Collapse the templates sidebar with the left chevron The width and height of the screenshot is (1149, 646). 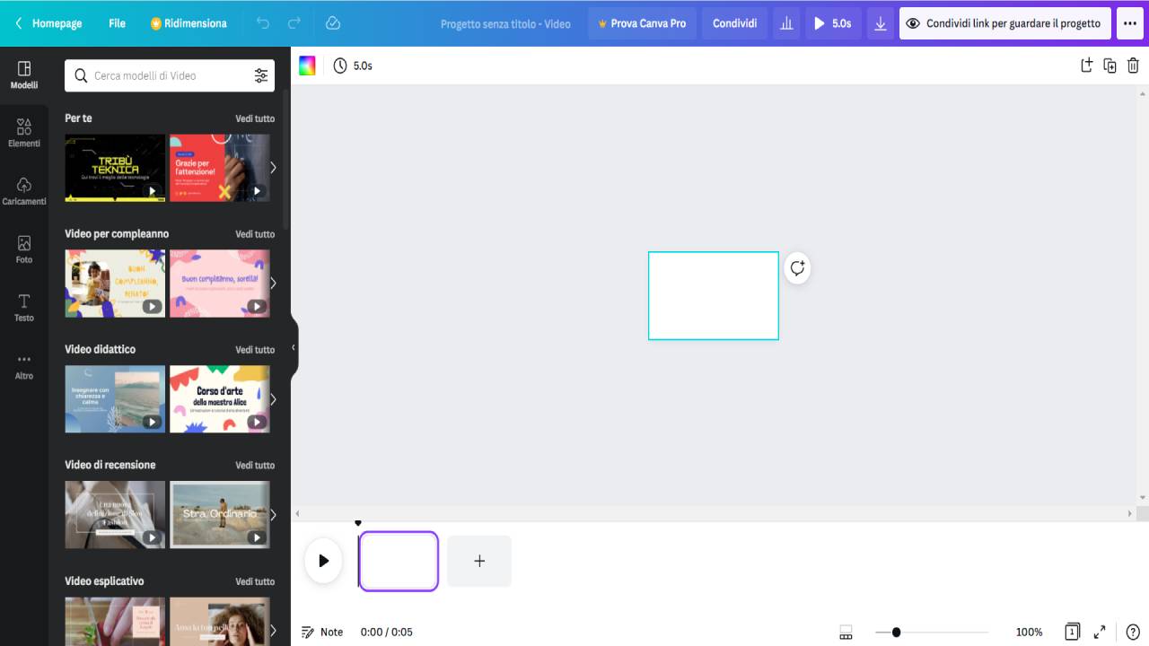293,347
